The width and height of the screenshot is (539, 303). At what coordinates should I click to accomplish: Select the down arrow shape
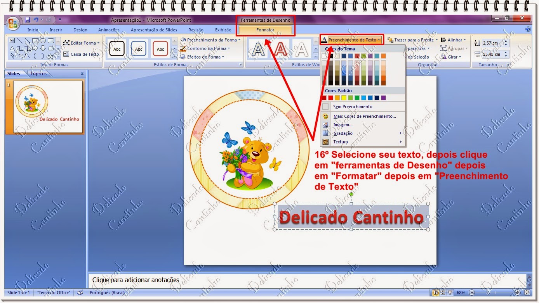(x=43, y=48)
